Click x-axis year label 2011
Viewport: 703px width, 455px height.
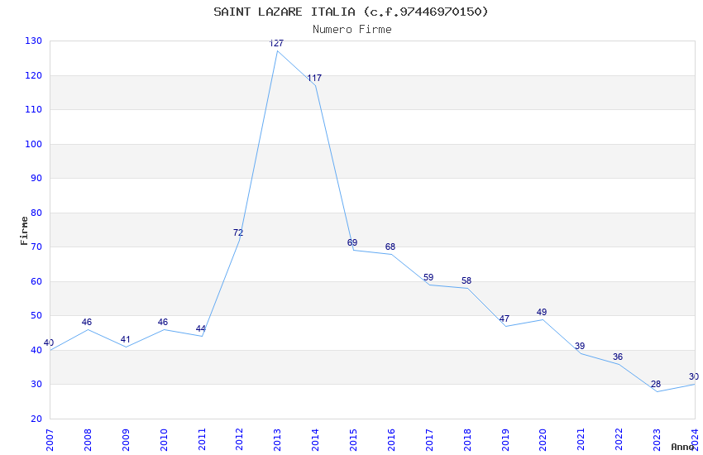(x=202, y=440)
